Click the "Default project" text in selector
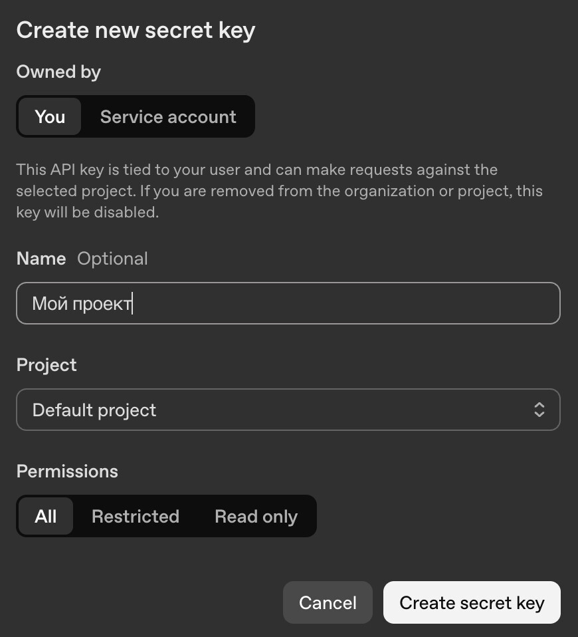 (x=94, y=410)
